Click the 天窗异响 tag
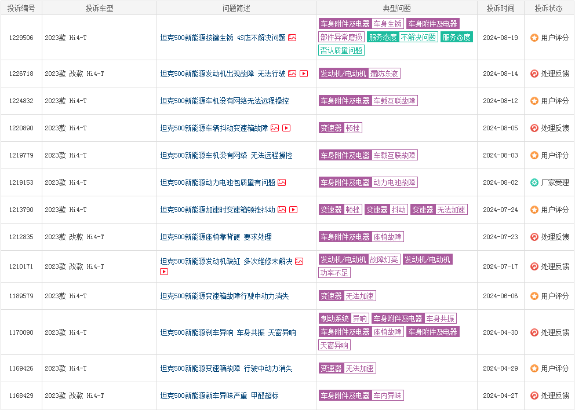Image resolution: width=575 pixels, height=410 pixels. [x=334, y=345]
